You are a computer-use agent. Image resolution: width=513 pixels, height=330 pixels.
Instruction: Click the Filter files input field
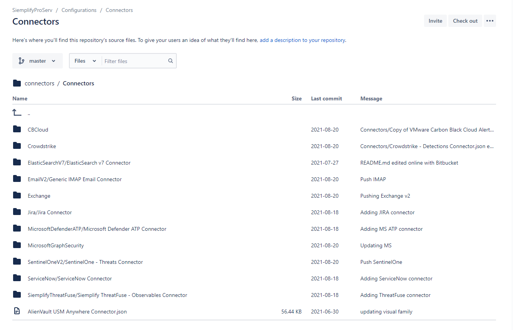(135, 61)
